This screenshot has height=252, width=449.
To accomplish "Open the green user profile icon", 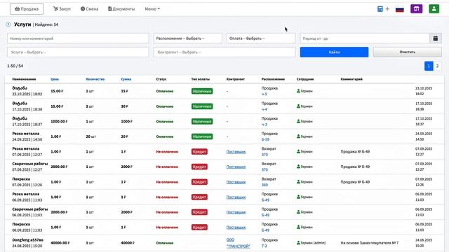I will pyautogui.click(x=434, y=9).
